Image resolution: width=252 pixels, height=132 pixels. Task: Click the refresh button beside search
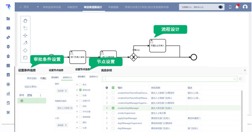(x=240, y=79)
